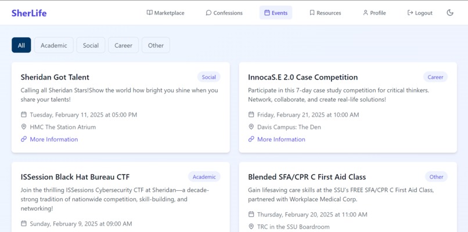
Task: Toggle dark mode moon icon
Action: [450, 13]
